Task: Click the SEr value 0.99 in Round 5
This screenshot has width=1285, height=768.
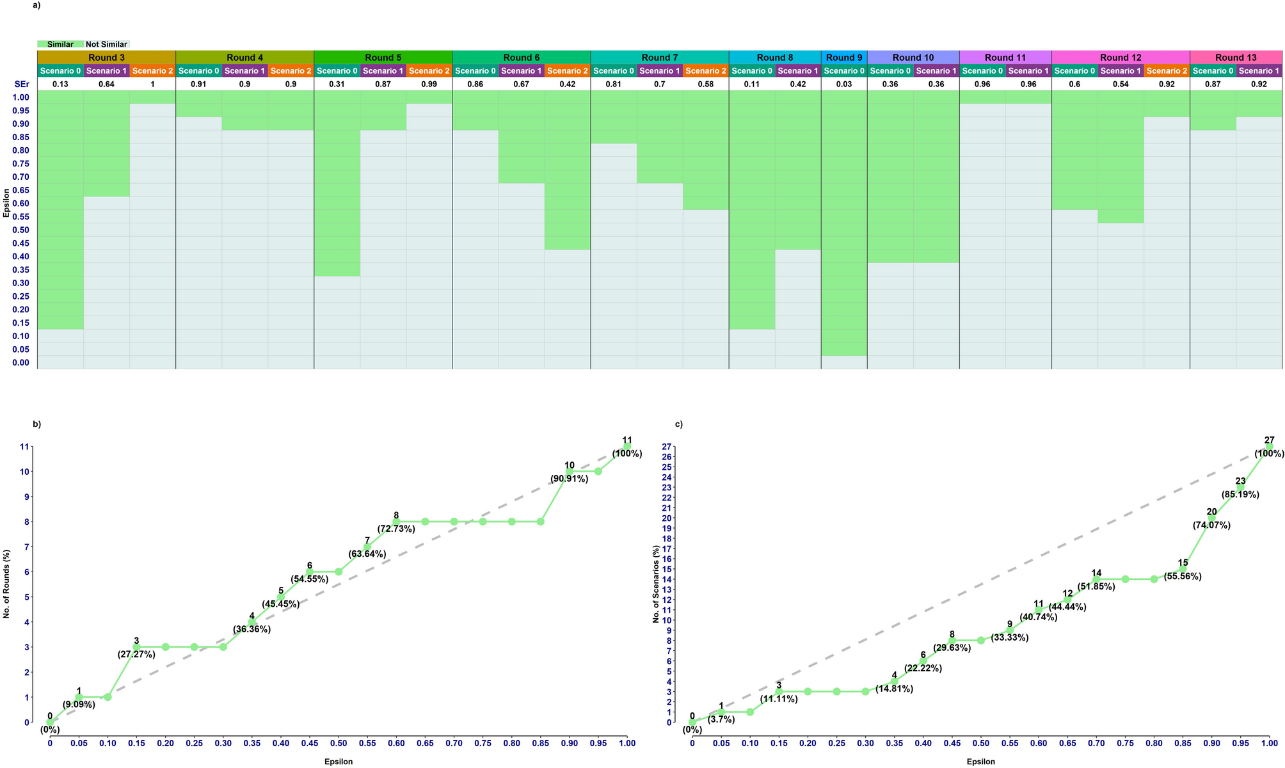Action: tap(429, 84)
